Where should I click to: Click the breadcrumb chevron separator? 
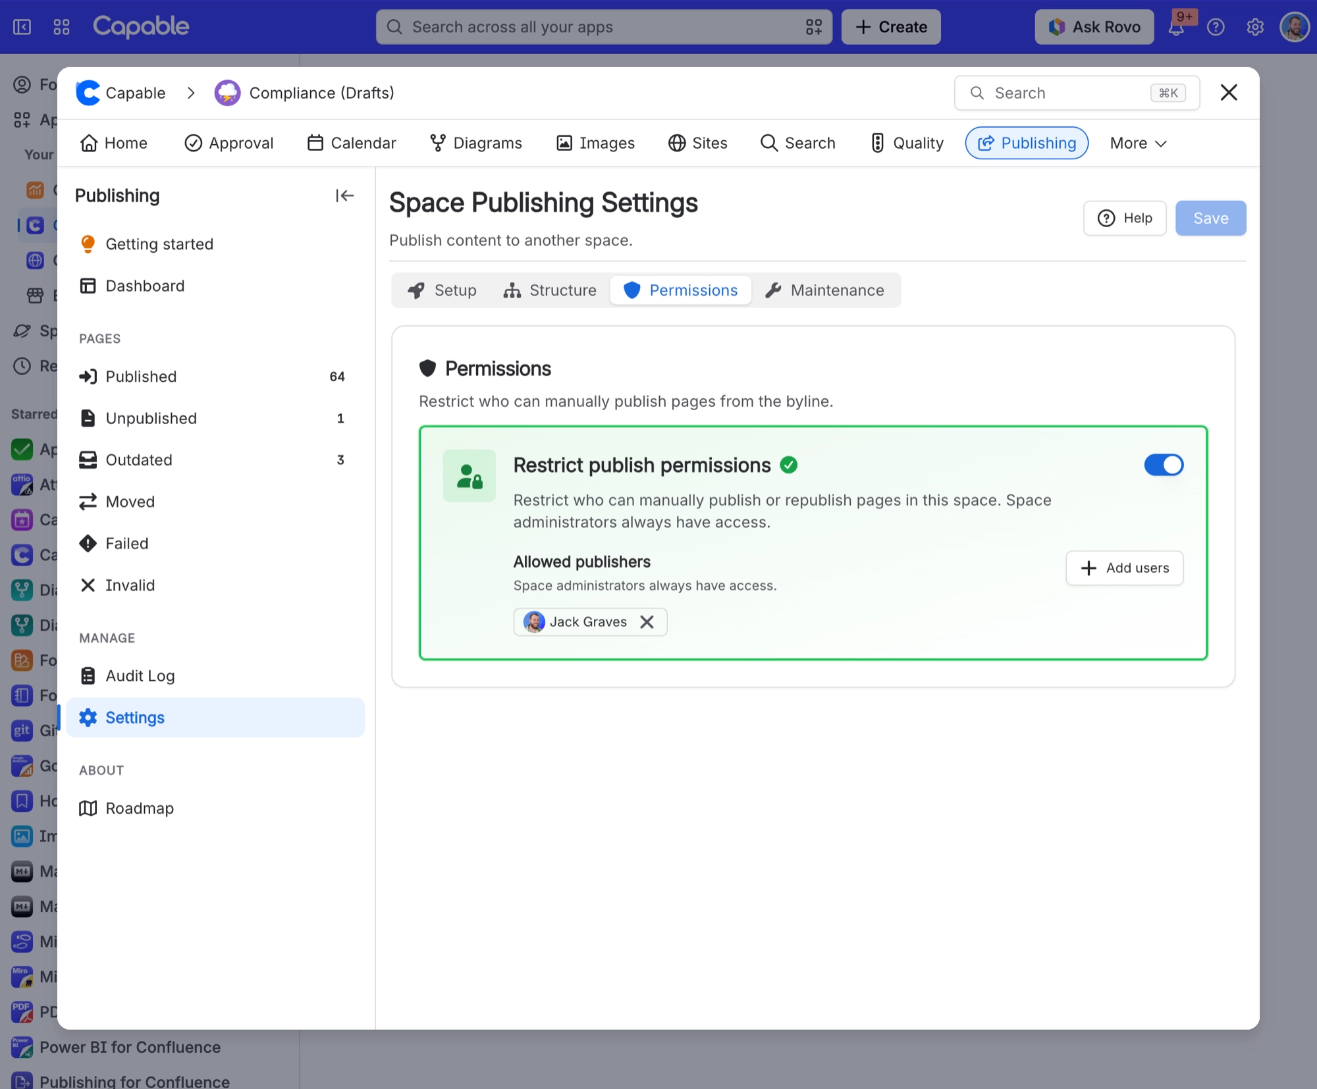point(191,93)
